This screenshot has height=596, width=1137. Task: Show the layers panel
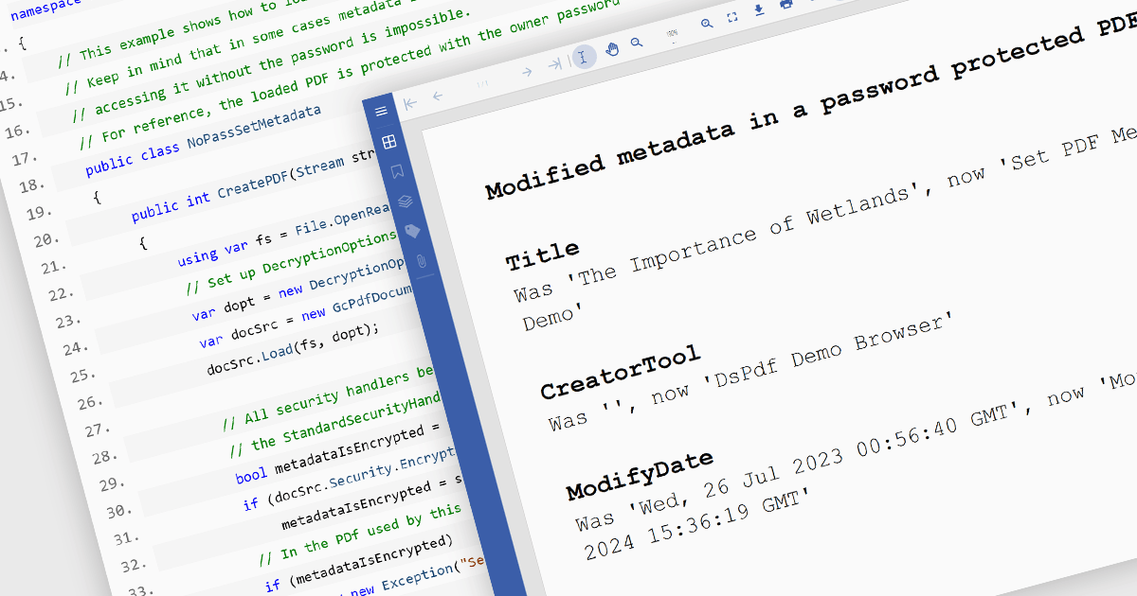[x=404, y=202]
